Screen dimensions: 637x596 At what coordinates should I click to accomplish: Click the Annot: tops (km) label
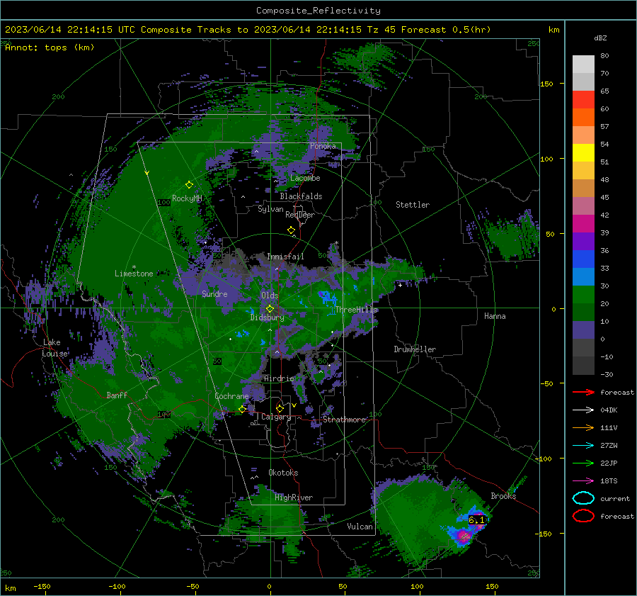click(x=50, y=47)
